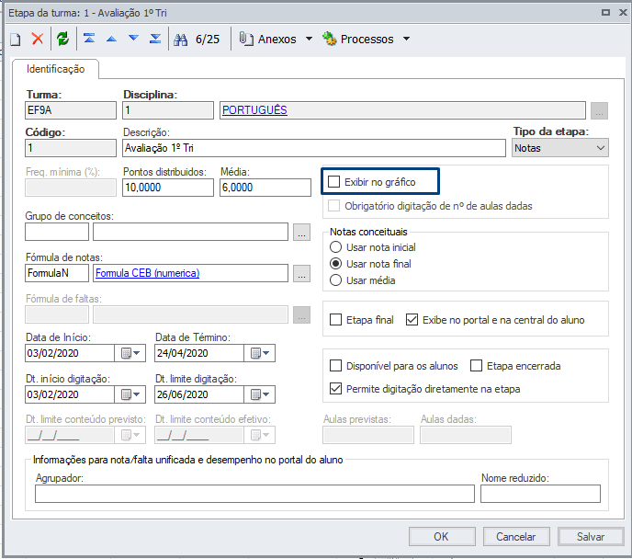Go to the next record
The image size is (632, 559).
pos(133,40)
